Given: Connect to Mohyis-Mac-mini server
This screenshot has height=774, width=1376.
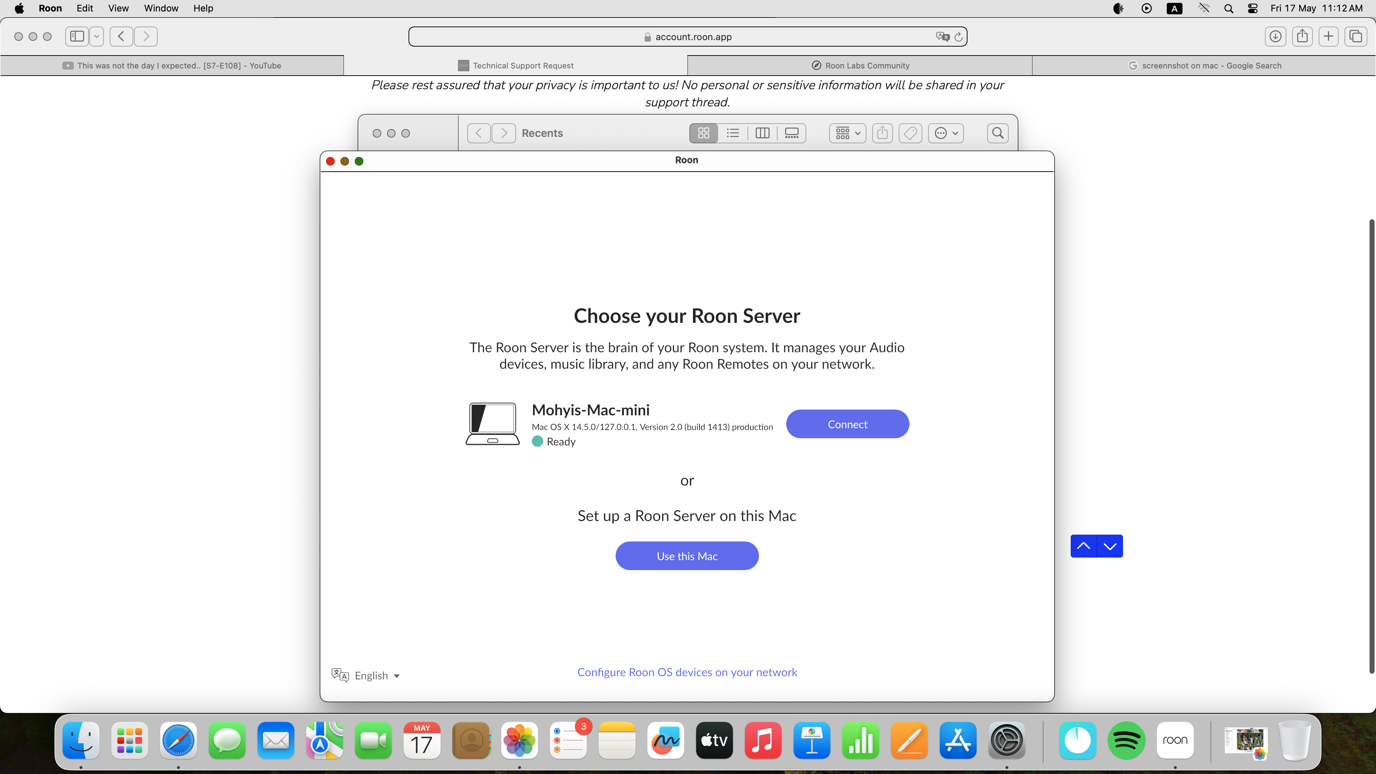Looking at the screenshot, I should [847, 424].
